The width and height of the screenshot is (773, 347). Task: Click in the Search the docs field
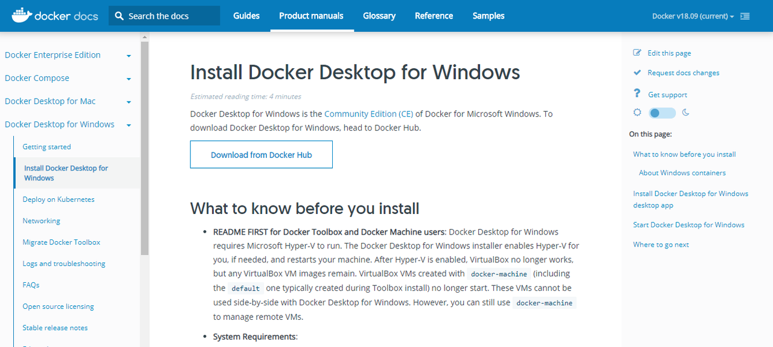coord(164,16)
